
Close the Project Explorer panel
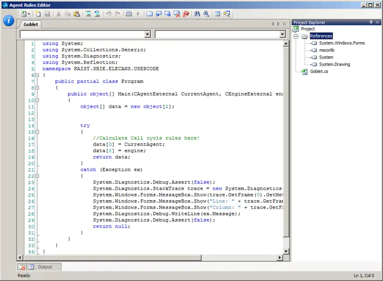tap(377, 22)
